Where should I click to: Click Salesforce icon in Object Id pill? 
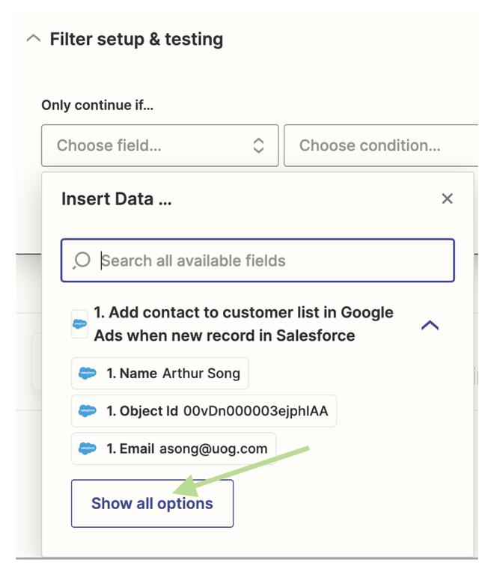coord(88,411)
